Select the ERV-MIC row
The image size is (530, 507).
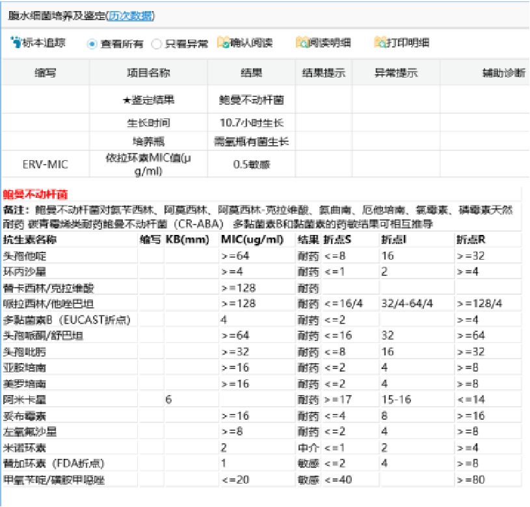[x=45, y=165]
